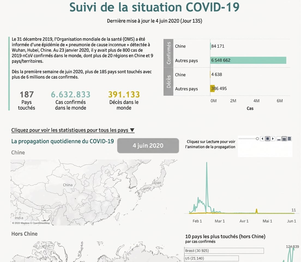Click the '6M' axis tick label
Viewport: 301px width, 262px height.
click(279, 101)
